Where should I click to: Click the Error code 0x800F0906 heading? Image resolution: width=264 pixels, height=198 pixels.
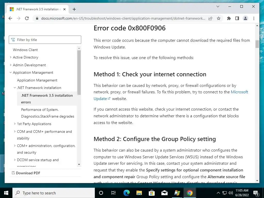129,28
